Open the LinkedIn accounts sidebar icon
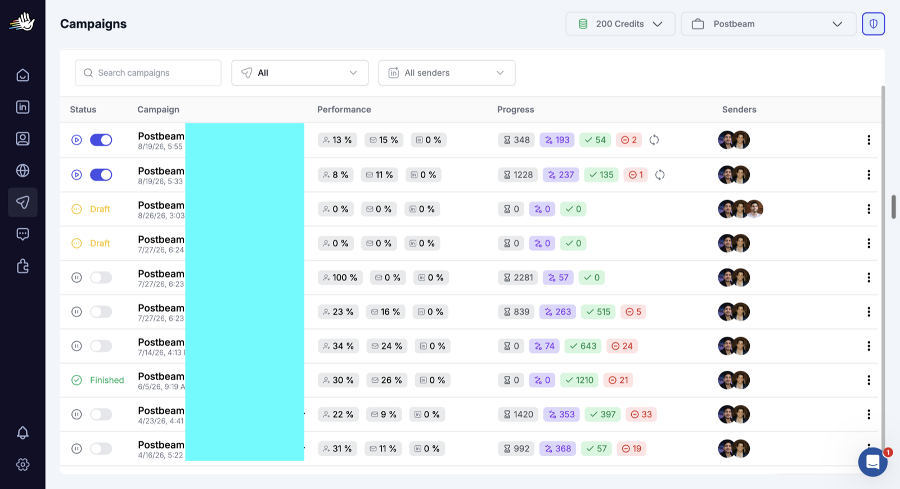Image resolution: width=900 pixels, height=489 pixels. tap(22, 107)
